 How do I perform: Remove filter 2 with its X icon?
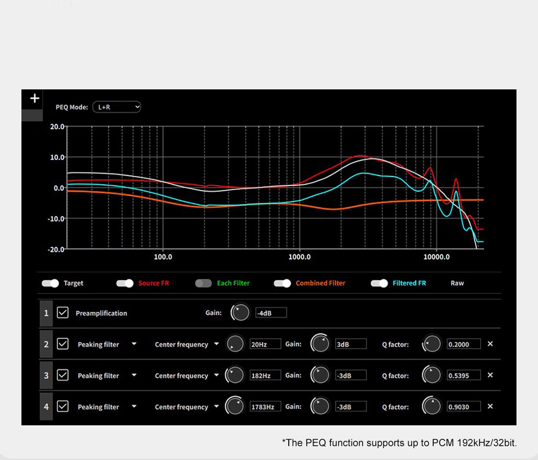(490, 344)
